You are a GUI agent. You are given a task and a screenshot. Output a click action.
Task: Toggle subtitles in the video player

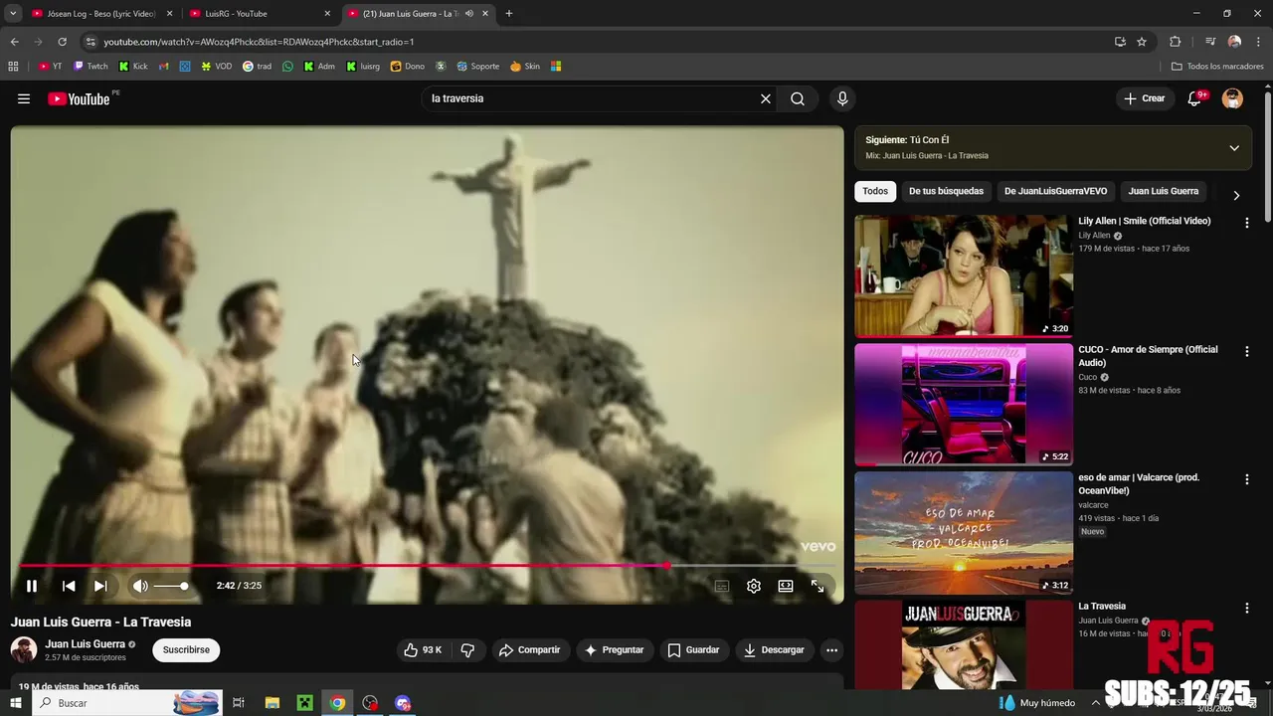pyautogui.click(x=722, y=586)
